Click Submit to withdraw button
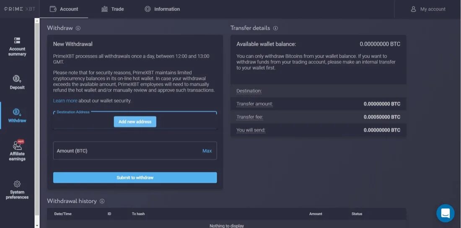This screenshot has width=461, height=228. pyautogui.click(x=135, y=177)
